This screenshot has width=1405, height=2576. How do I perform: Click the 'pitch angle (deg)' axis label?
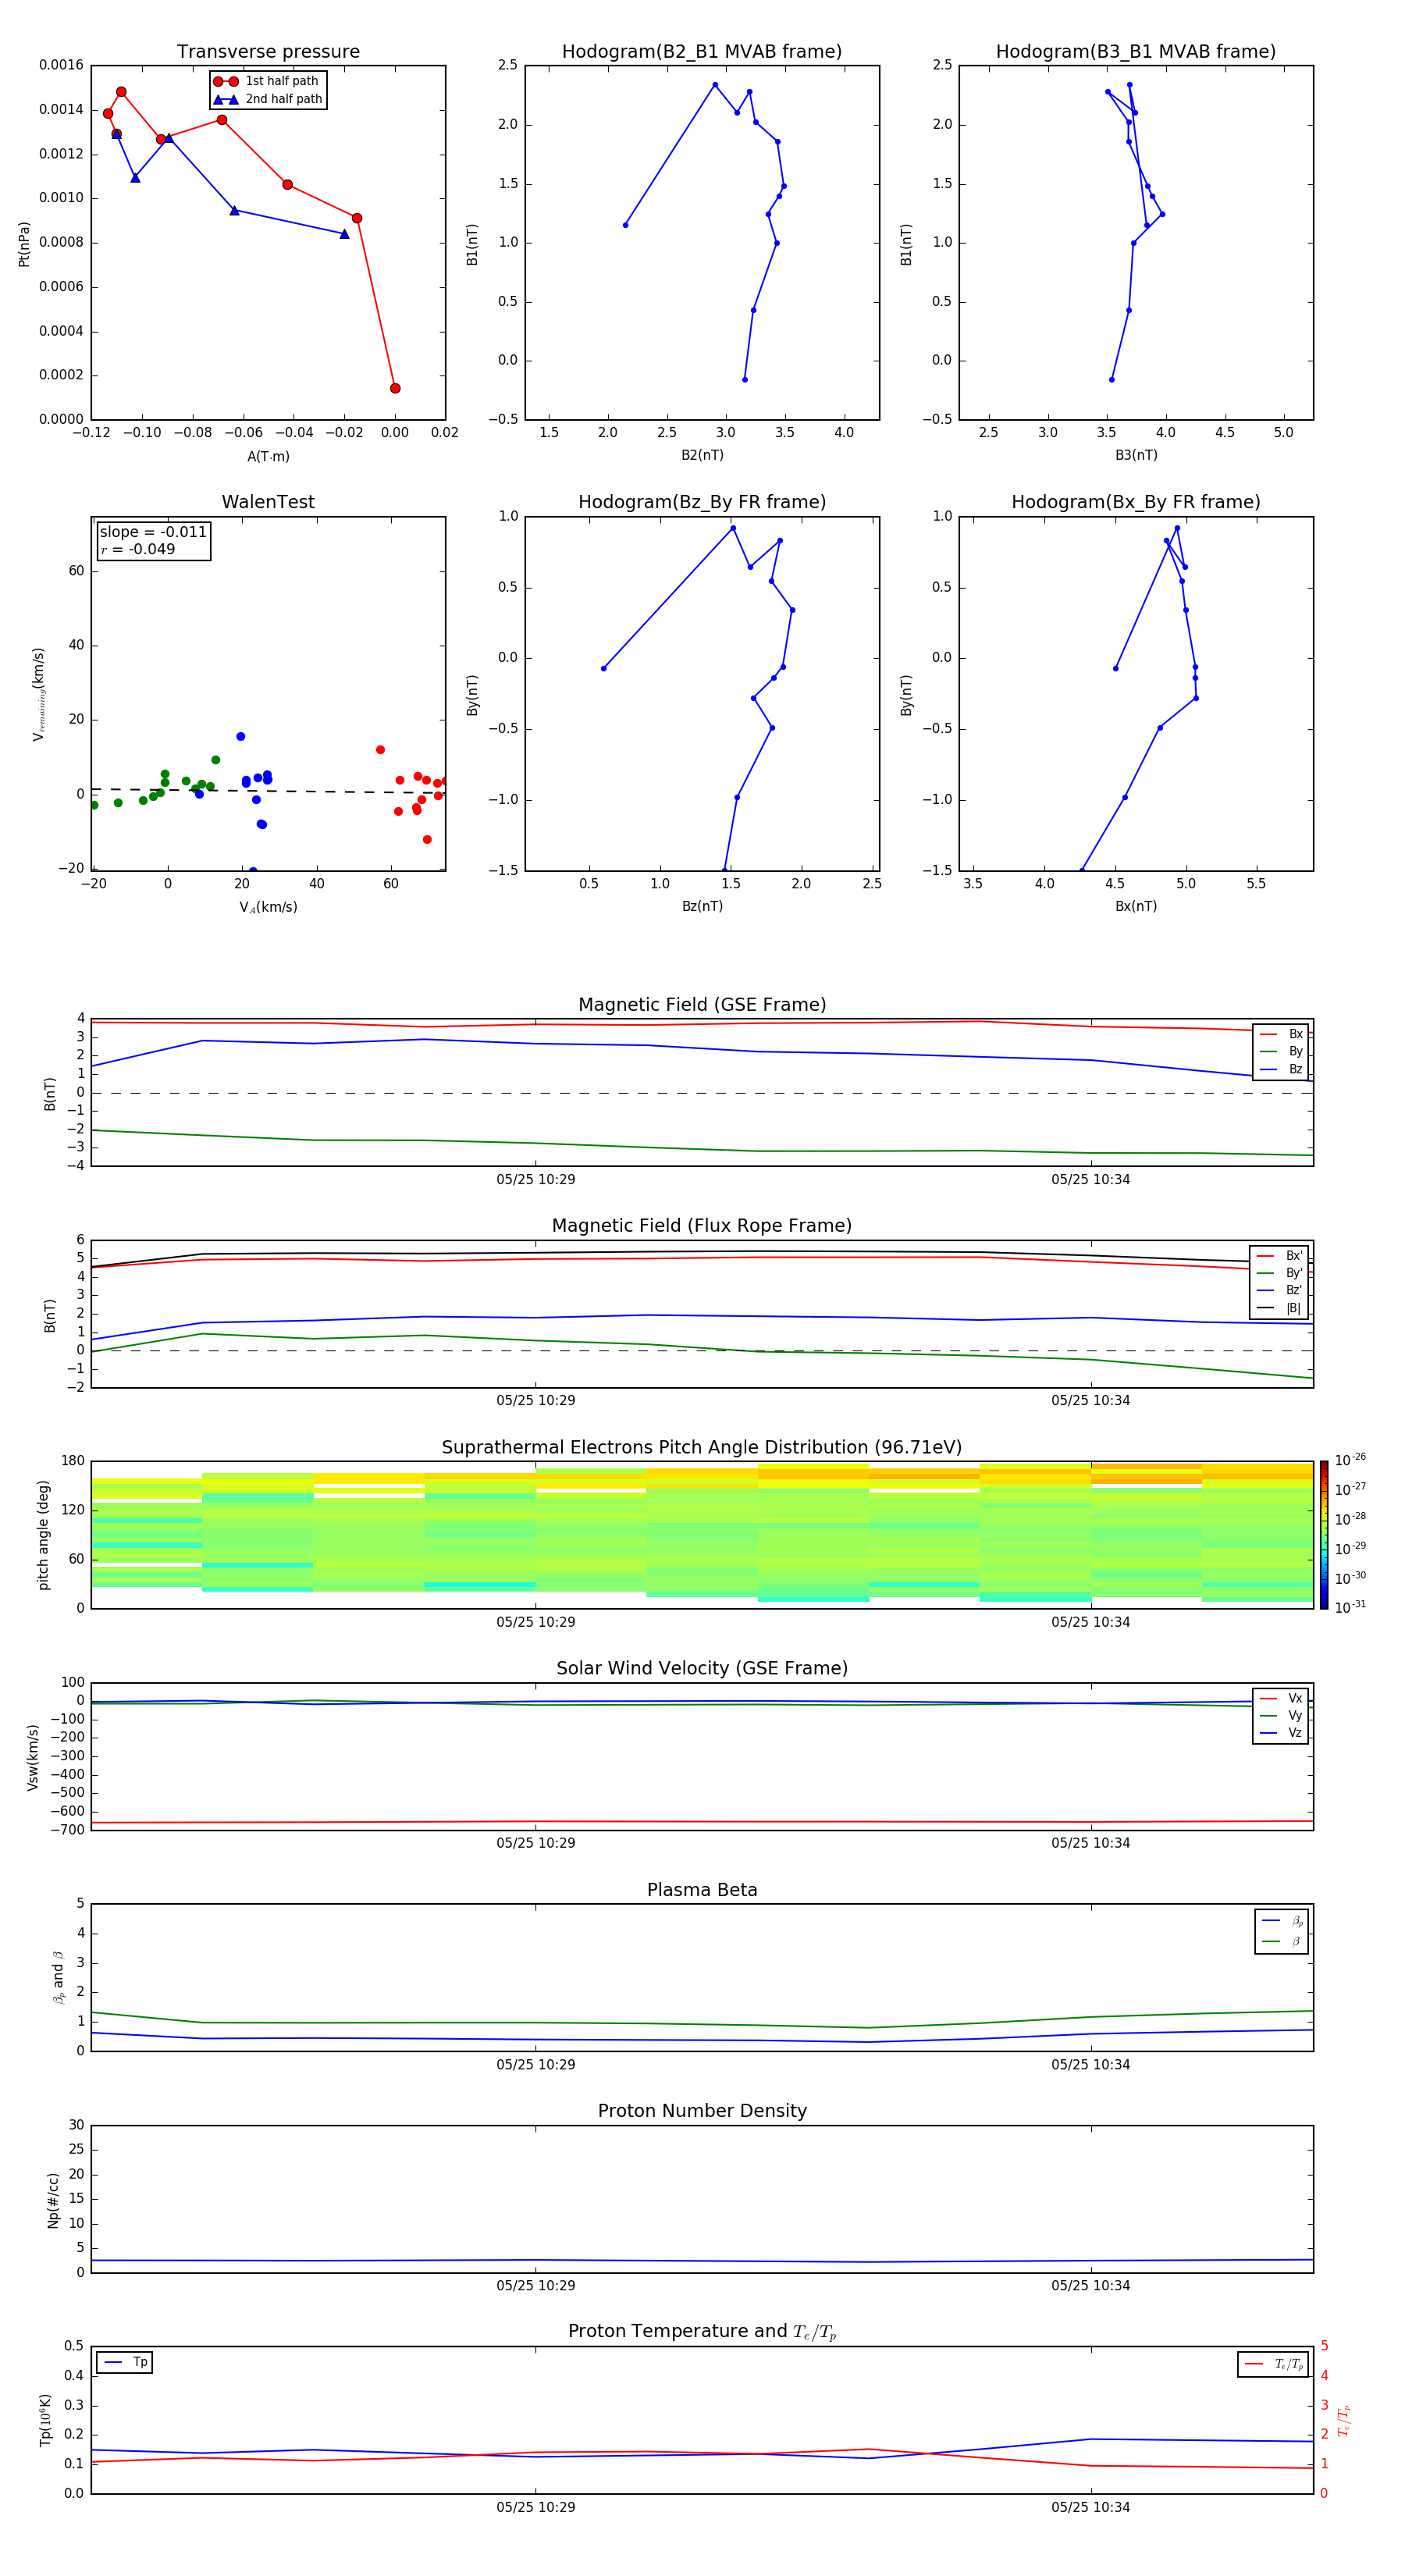click(43, 1535)
